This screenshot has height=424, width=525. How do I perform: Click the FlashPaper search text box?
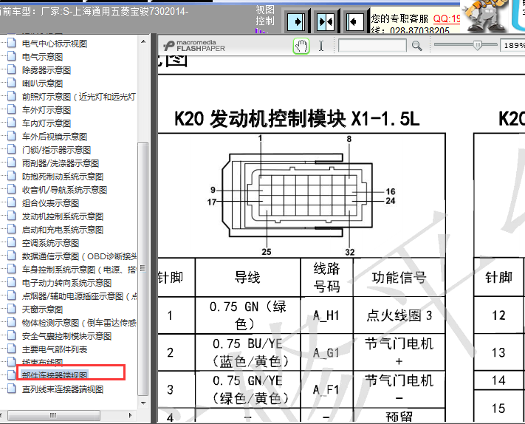[372, 46]
